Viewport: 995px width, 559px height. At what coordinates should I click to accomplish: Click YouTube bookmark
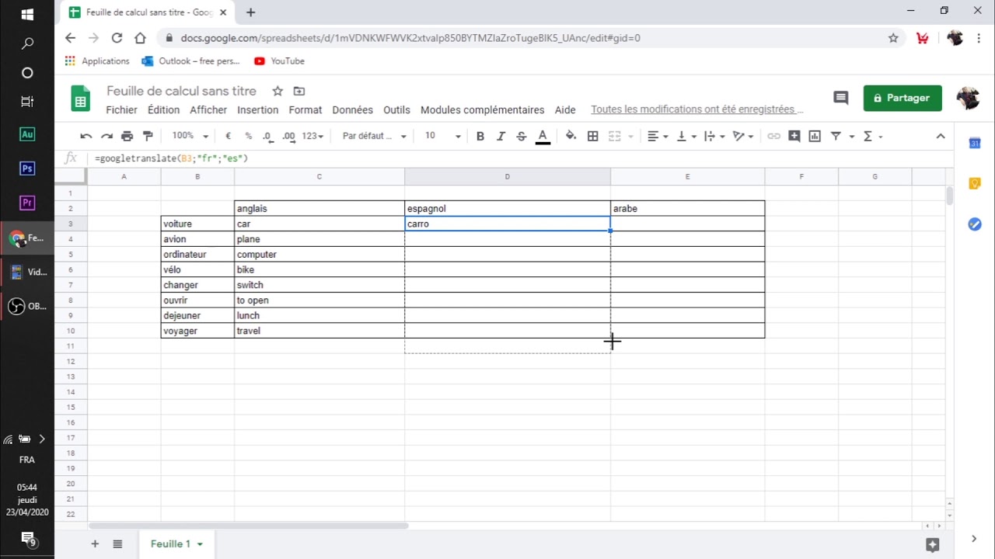(279, 61)
